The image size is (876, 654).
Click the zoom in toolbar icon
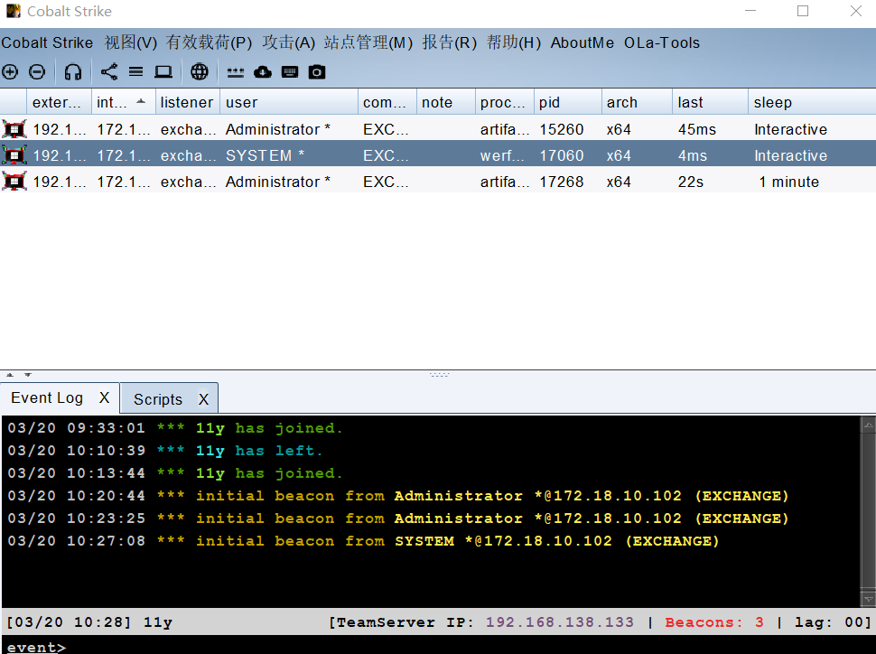pyautogui.click(x=10, y=71)
